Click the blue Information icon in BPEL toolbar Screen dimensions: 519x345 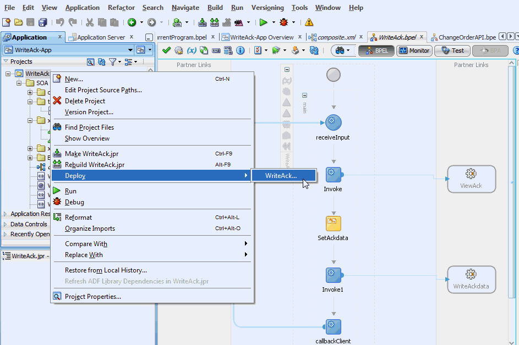(x=241, y=50)
